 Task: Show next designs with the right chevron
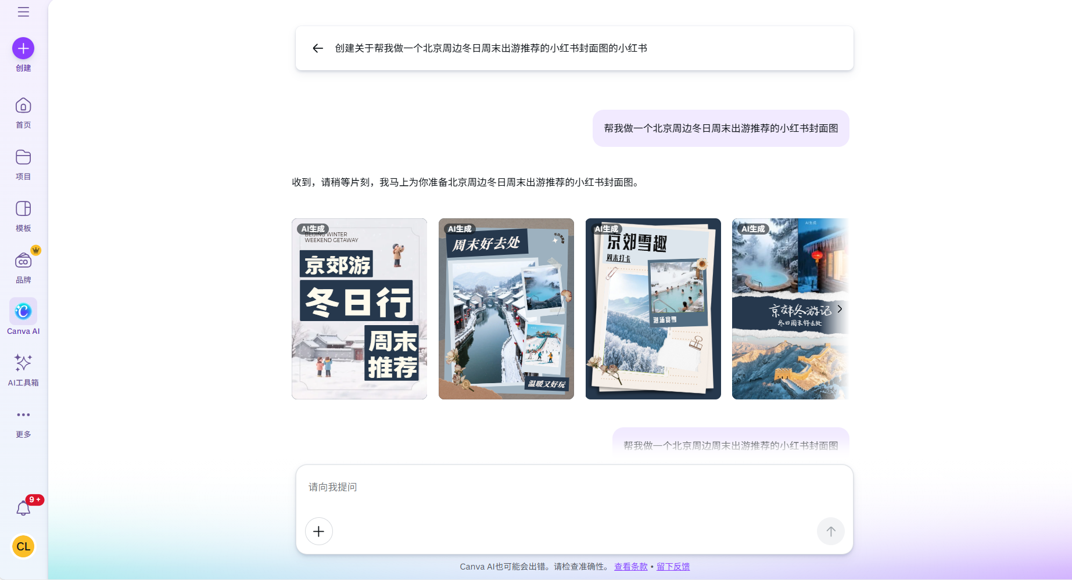coord(839,308)
